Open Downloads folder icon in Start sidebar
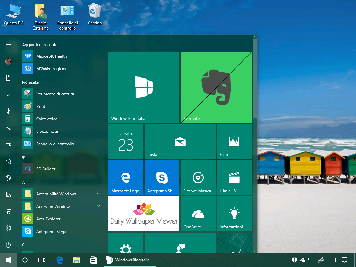The width and height of the screenshot is (356, 267). tap(8, 95)
